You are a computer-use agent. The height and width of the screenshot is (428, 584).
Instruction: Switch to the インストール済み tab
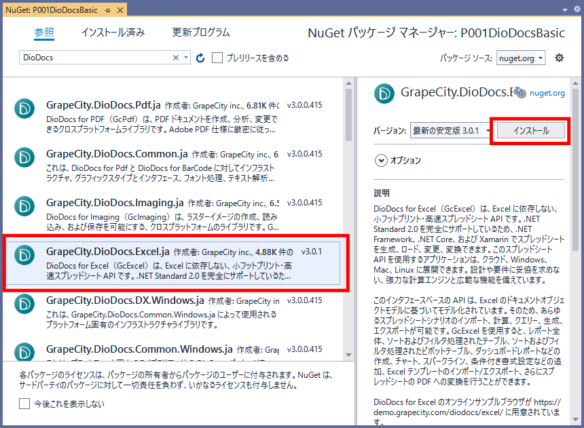[113, 33]
